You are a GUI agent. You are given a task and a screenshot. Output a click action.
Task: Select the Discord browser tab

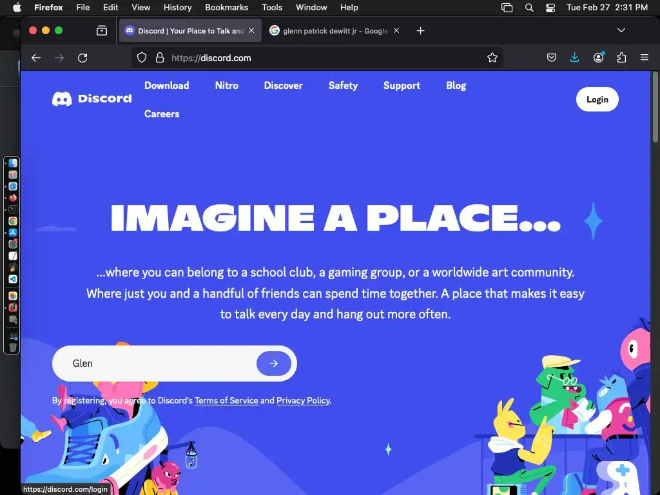click(190, 31)
